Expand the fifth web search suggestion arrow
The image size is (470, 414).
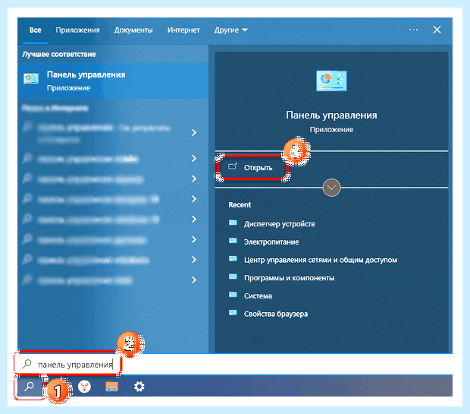[x=194, y=220]
